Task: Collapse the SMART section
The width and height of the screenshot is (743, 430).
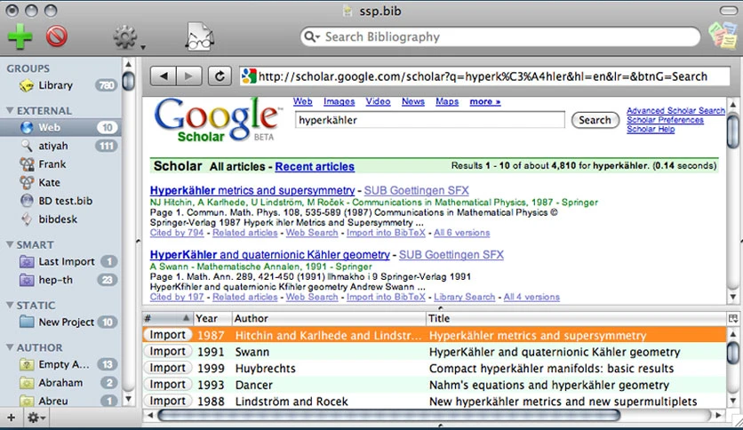Action: (10, 245)
